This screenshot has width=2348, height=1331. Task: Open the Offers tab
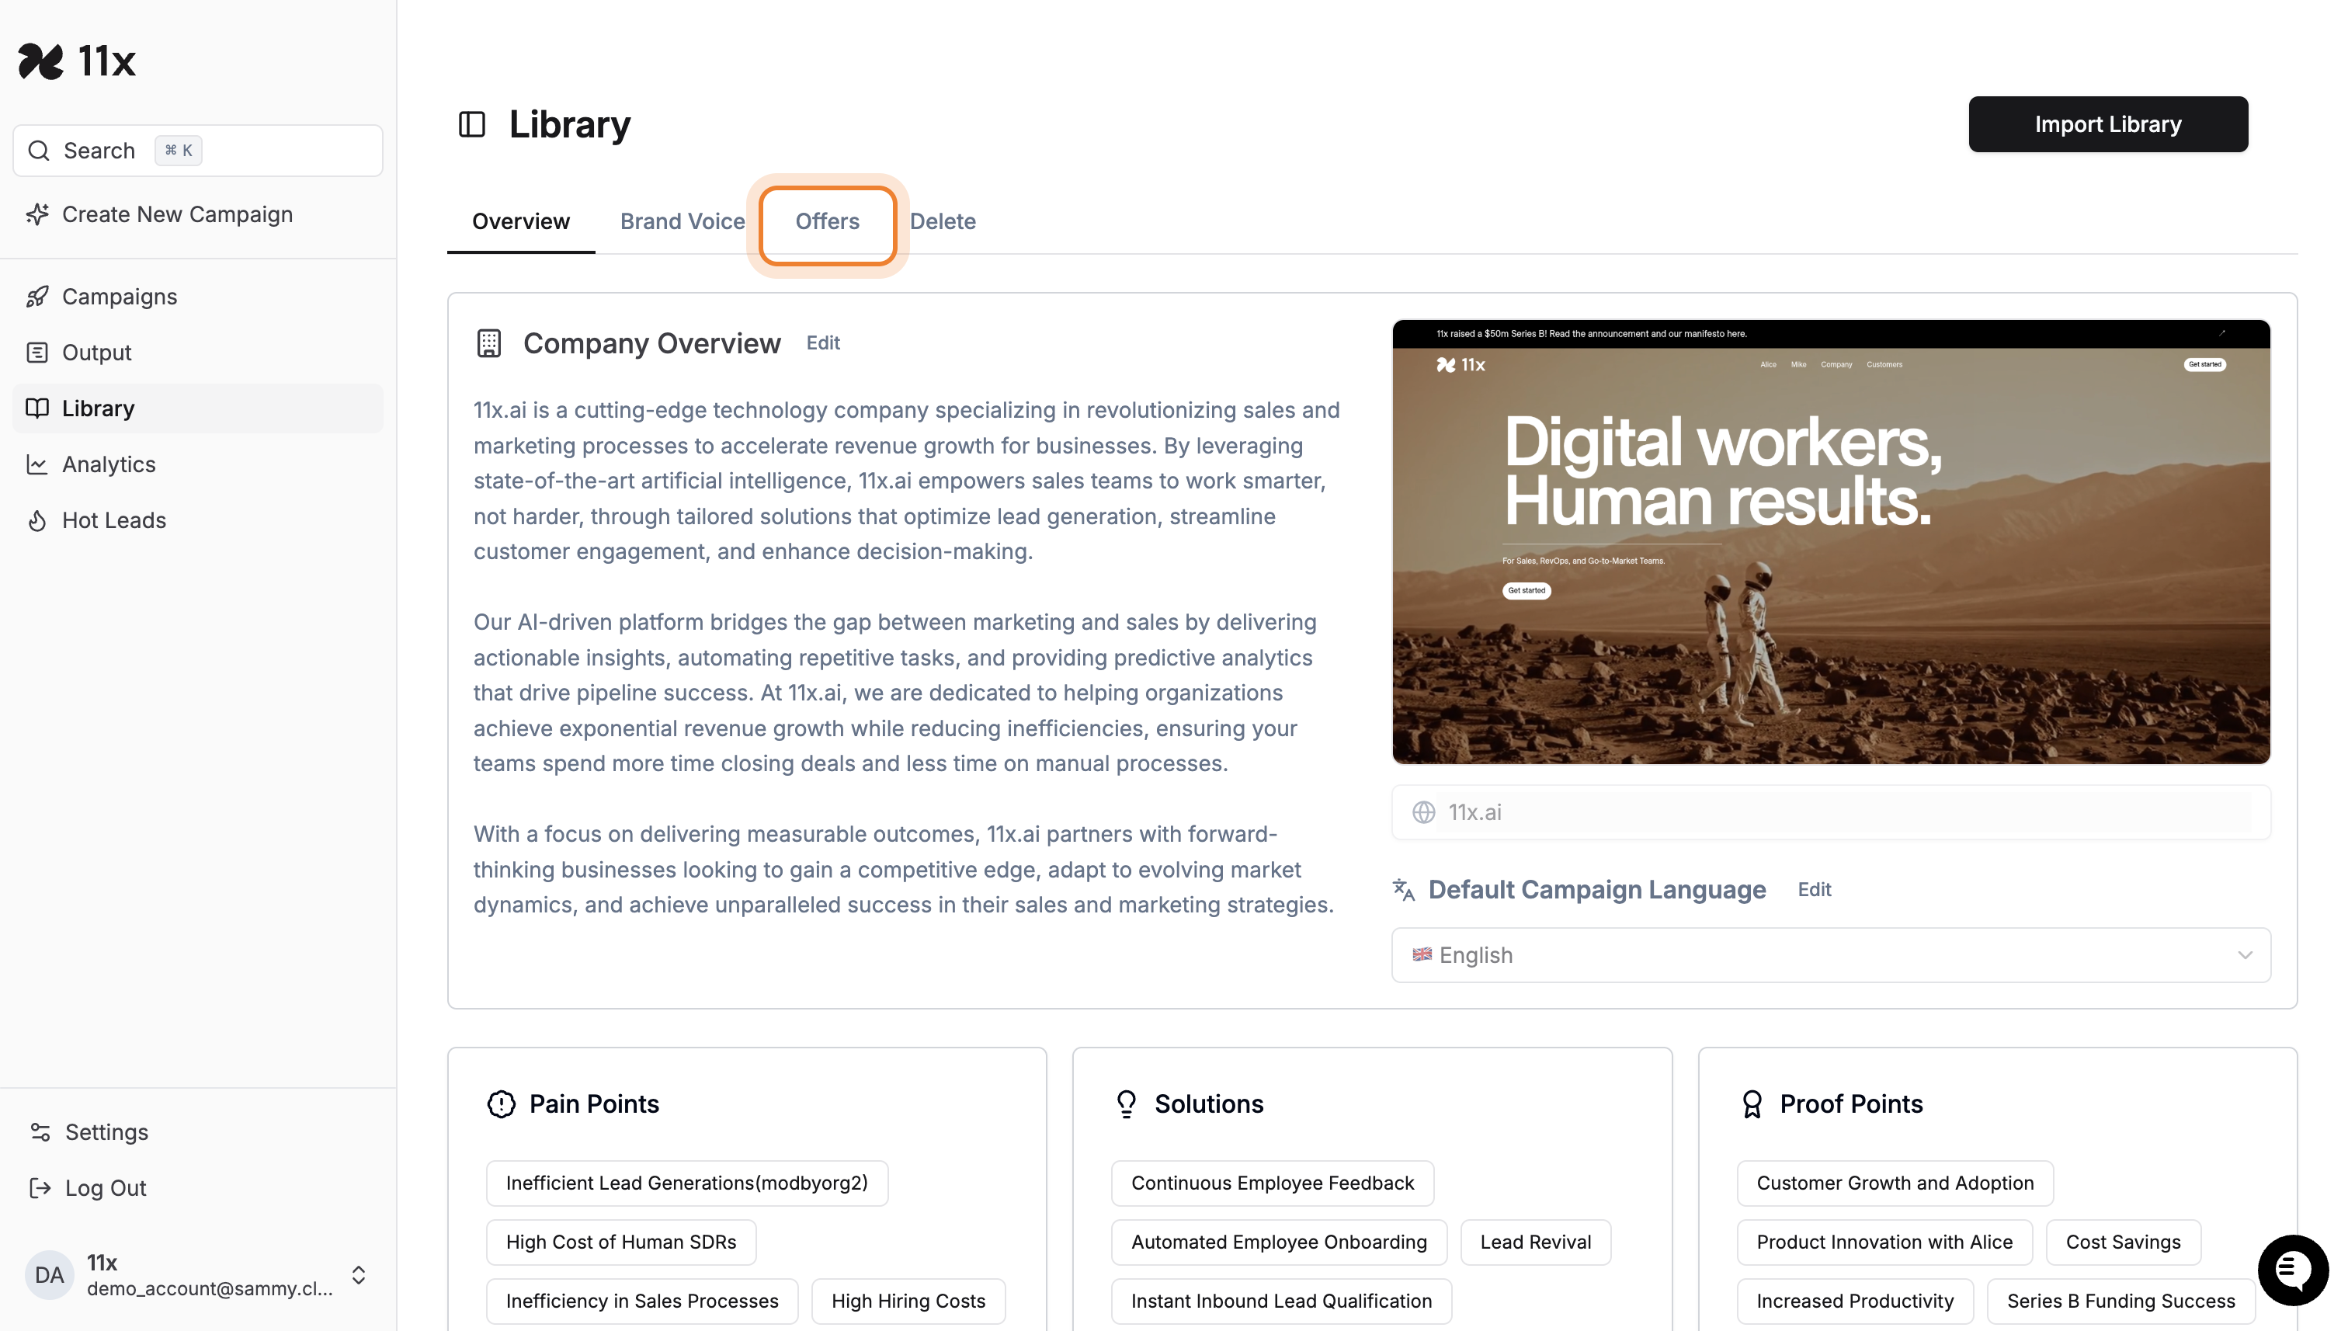pos(827,221)
